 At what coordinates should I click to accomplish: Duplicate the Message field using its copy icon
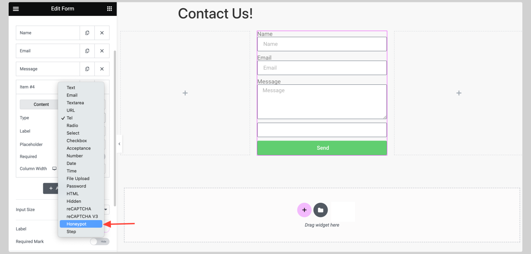[87, 69]
